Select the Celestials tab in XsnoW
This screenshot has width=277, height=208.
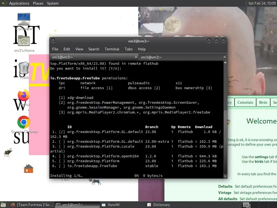[245, 102]
